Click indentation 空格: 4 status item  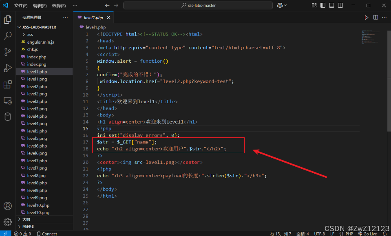point(303,234)
